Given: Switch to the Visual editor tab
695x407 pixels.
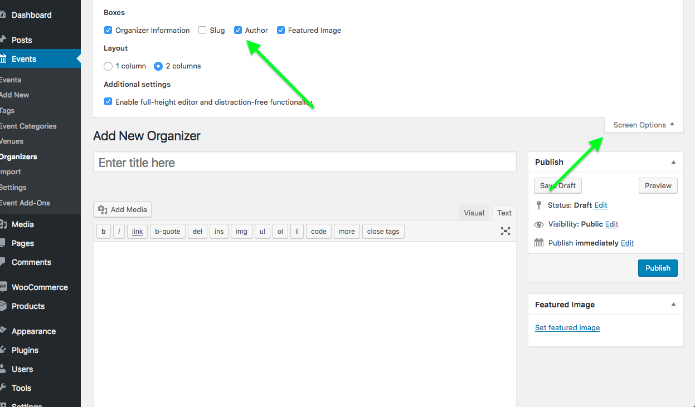Looking at the screenshot, I should [474, 213].
